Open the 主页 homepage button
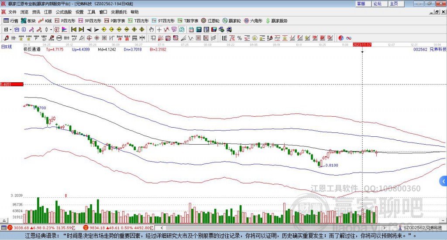The height and width of the screenshot is (240, 447). 394,3
